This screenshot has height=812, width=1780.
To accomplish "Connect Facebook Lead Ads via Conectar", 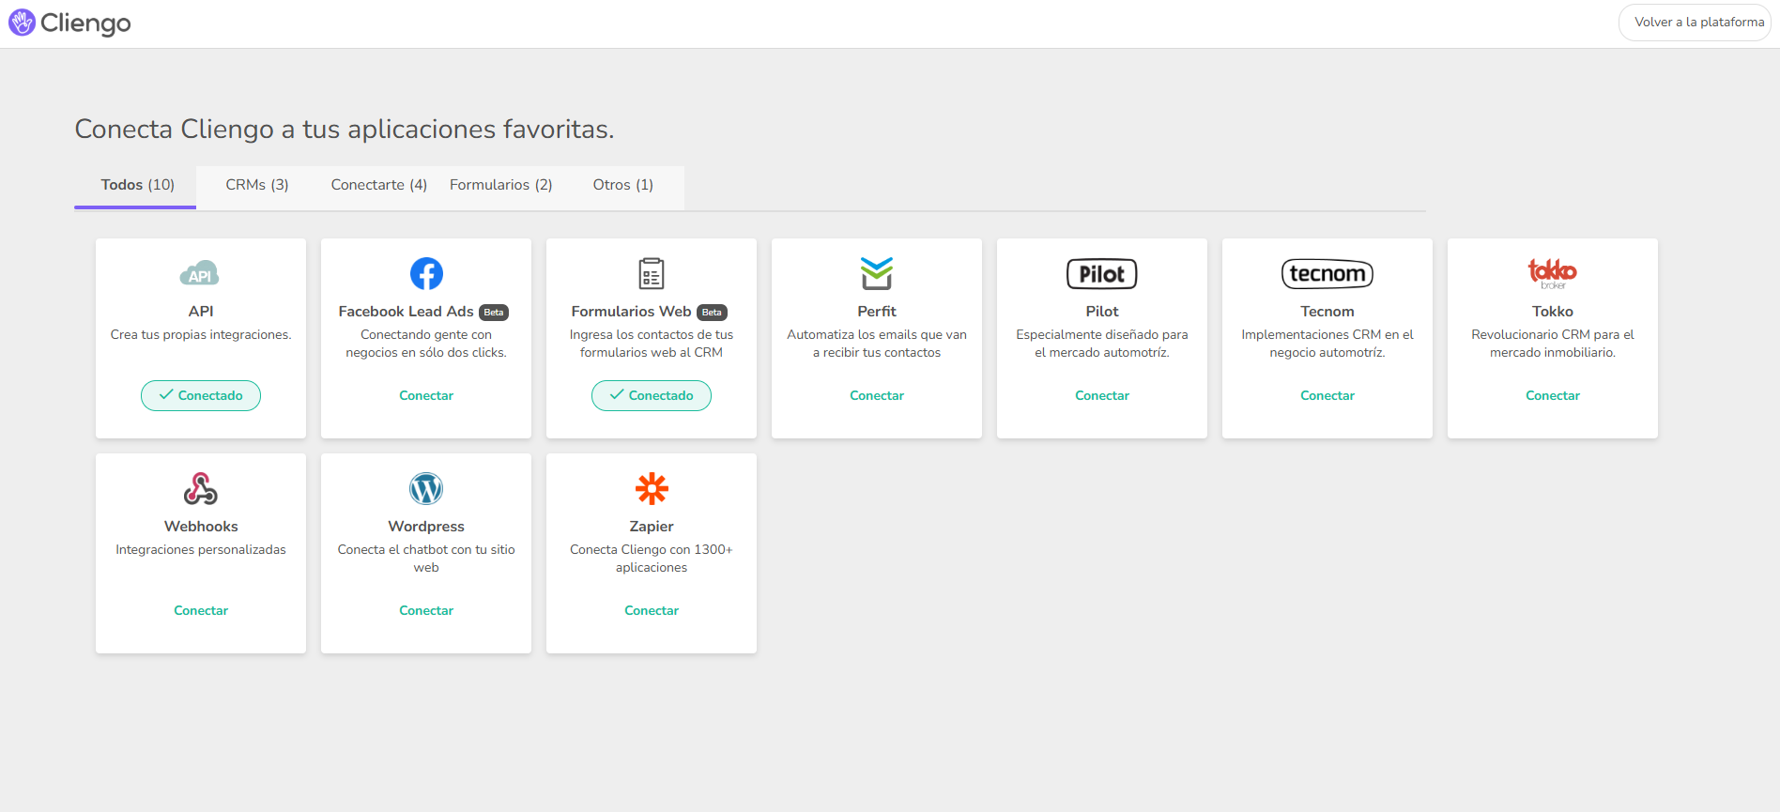I will tap(426, 395).
